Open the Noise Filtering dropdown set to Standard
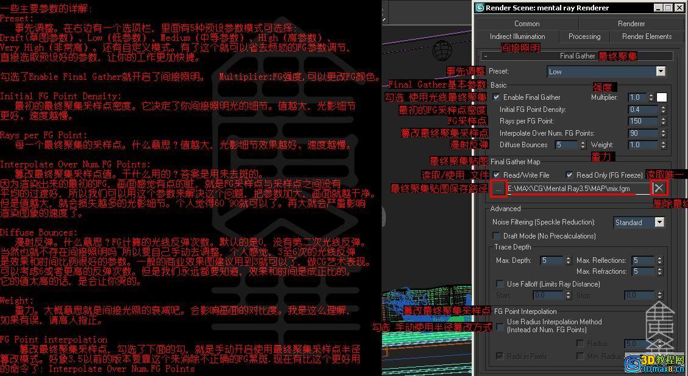The width and height of the screenshot is (688, 376). 639,223
